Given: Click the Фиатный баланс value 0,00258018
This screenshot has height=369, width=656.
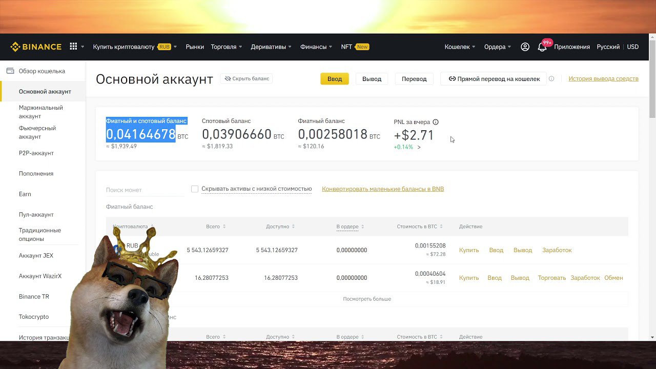Looking at the screenshot, I should (333, 134).
